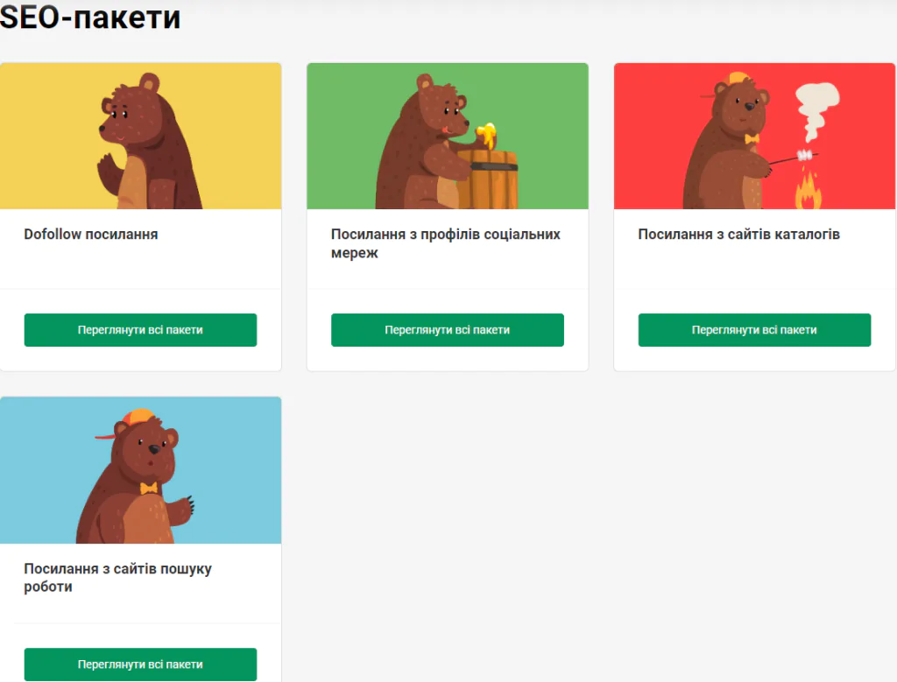Click the red cap on the blue-card bear
Image resolution: width=897 pixels, height=682 pixels.
(x=131, y=422)
